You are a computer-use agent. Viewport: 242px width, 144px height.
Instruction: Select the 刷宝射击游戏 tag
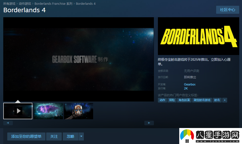coord(202,100)
